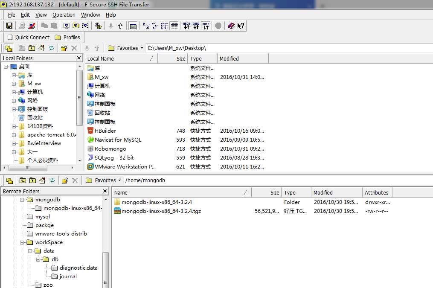Open a new terminal window via toolbar icon
The image size is (433, 288).
(66, 26)
